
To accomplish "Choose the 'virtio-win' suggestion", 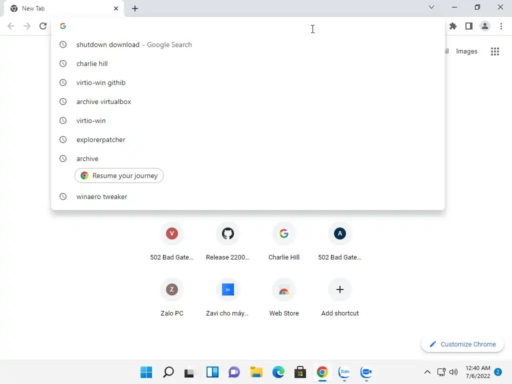I will pos(248,120).
